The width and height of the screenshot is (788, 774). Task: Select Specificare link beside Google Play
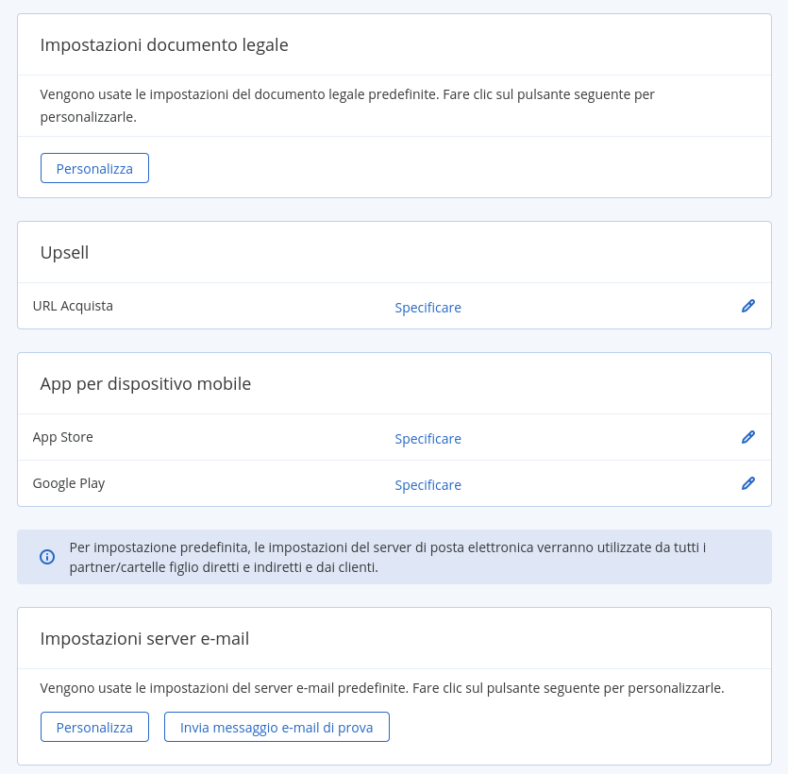(x=428, y=485)
